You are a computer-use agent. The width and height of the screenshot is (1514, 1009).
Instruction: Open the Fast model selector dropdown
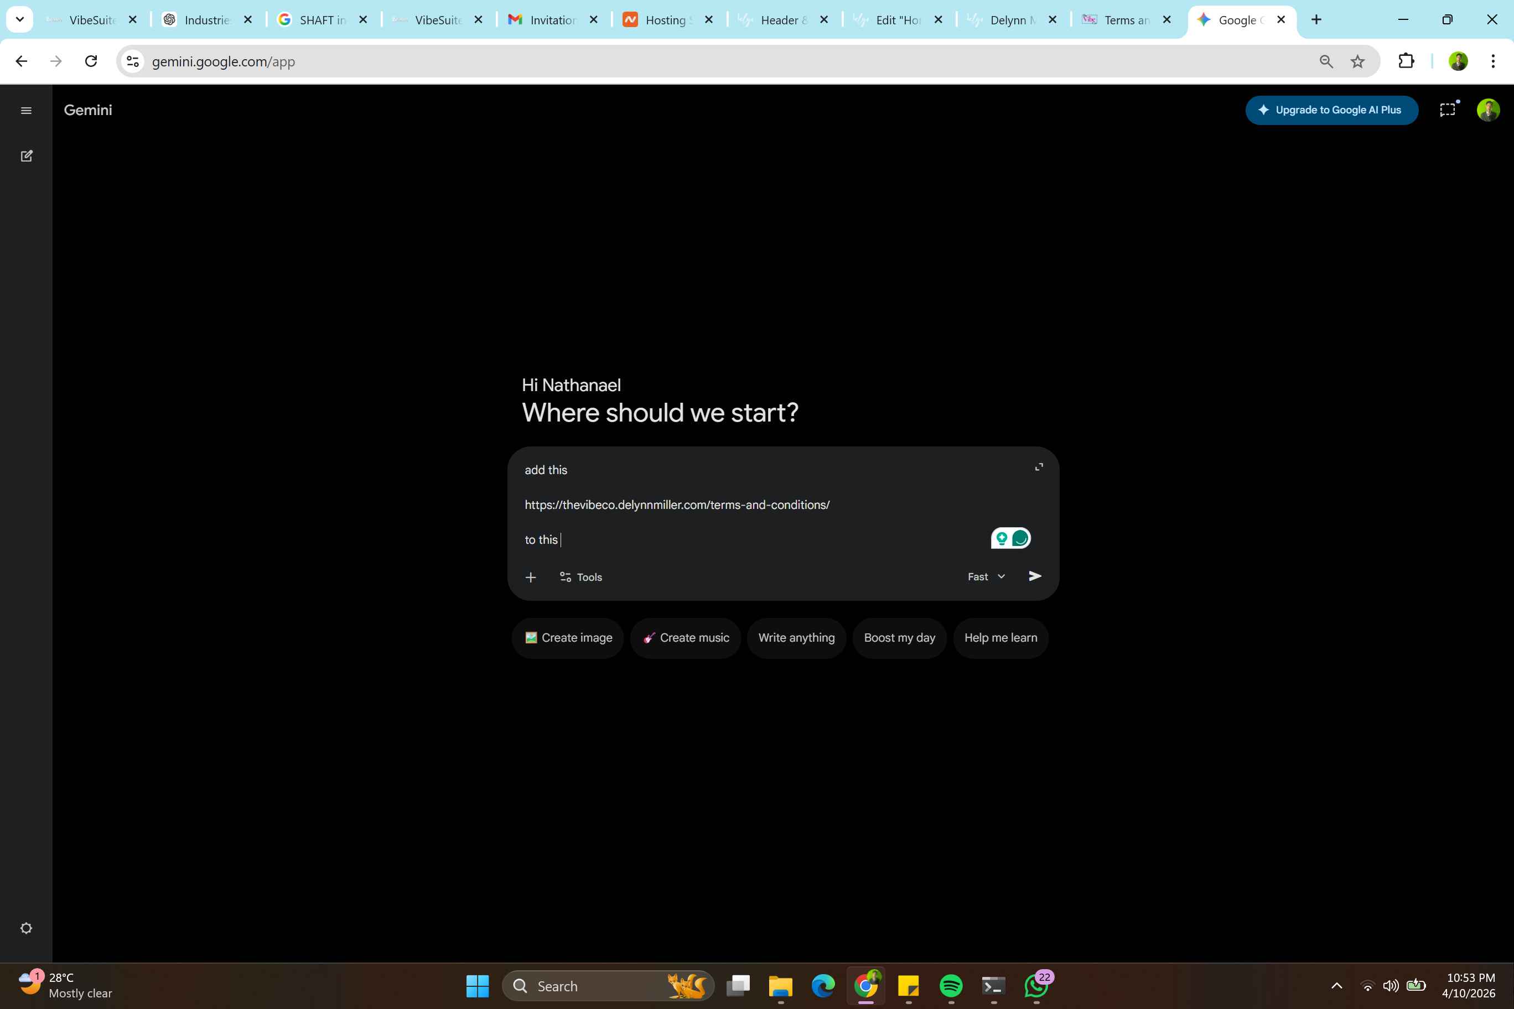(986, 576)
